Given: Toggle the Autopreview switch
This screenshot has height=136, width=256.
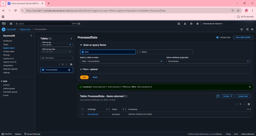Looking at the screenshot, I should click(x=218, y=37).
